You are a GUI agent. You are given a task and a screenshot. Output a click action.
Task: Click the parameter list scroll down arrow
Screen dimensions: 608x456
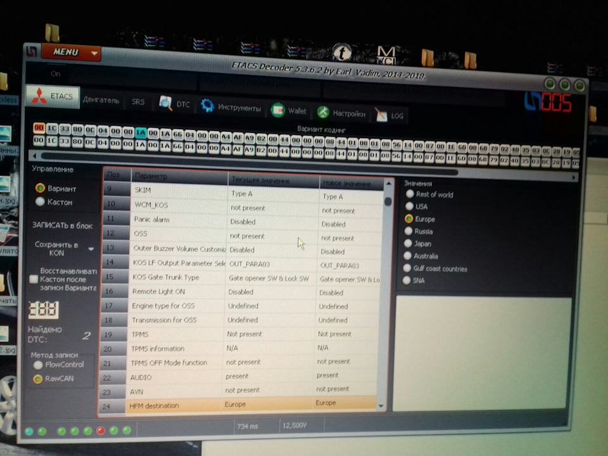(381, 406)
